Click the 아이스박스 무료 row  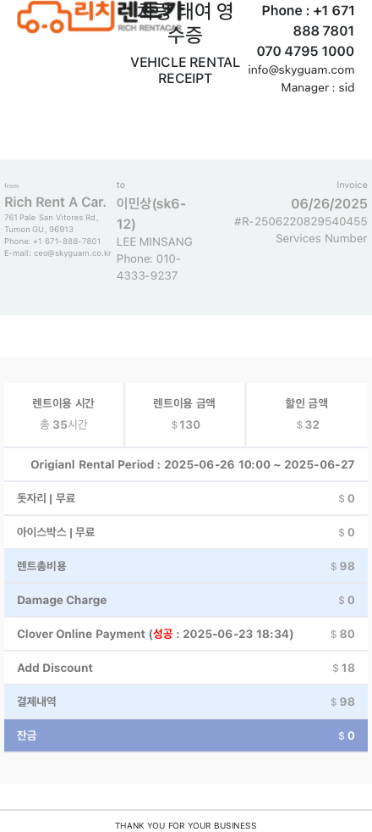click(x=186, y=532)
